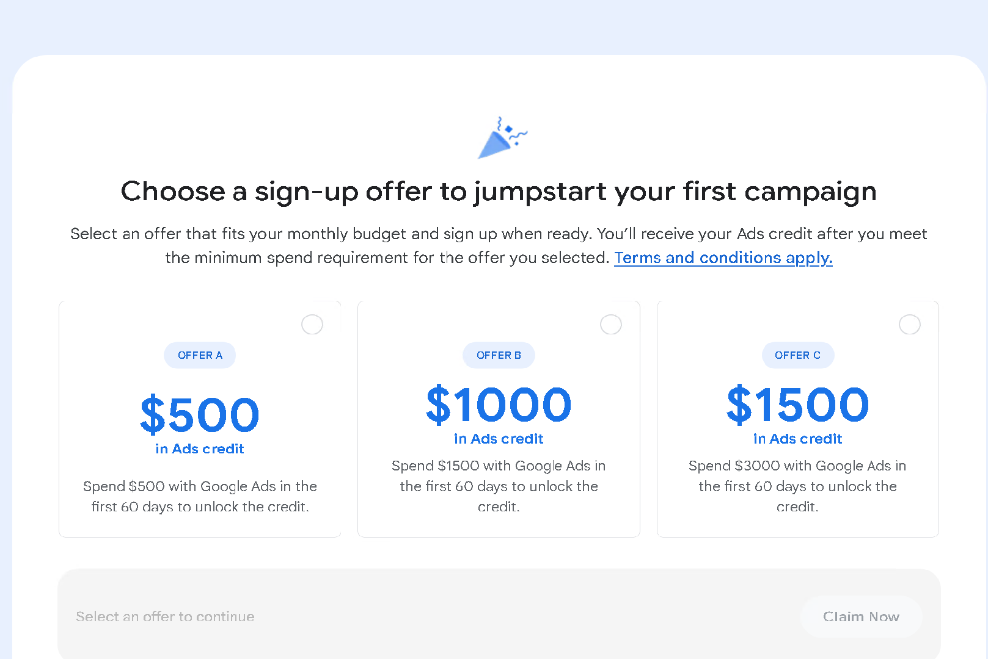Click the Spend $500 requirement description

[x=200, y=496]
